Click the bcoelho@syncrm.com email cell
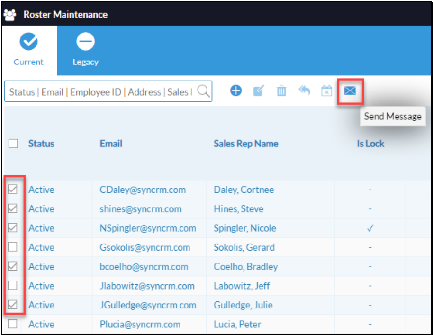 144,266
